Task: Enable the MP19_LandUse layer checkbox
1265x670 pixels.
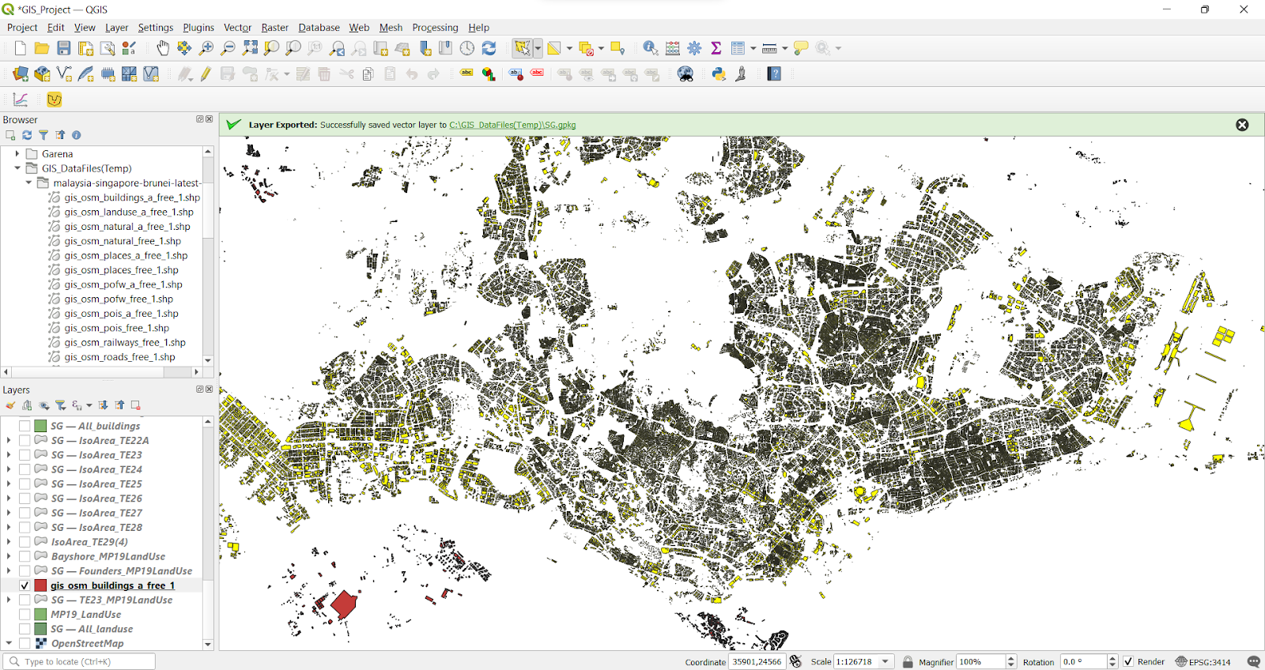Action: 25,615
